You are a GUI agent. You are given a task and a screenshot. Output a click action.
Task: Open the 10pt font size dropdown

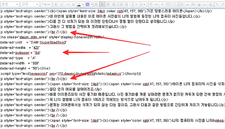click(x=46, y=4)
